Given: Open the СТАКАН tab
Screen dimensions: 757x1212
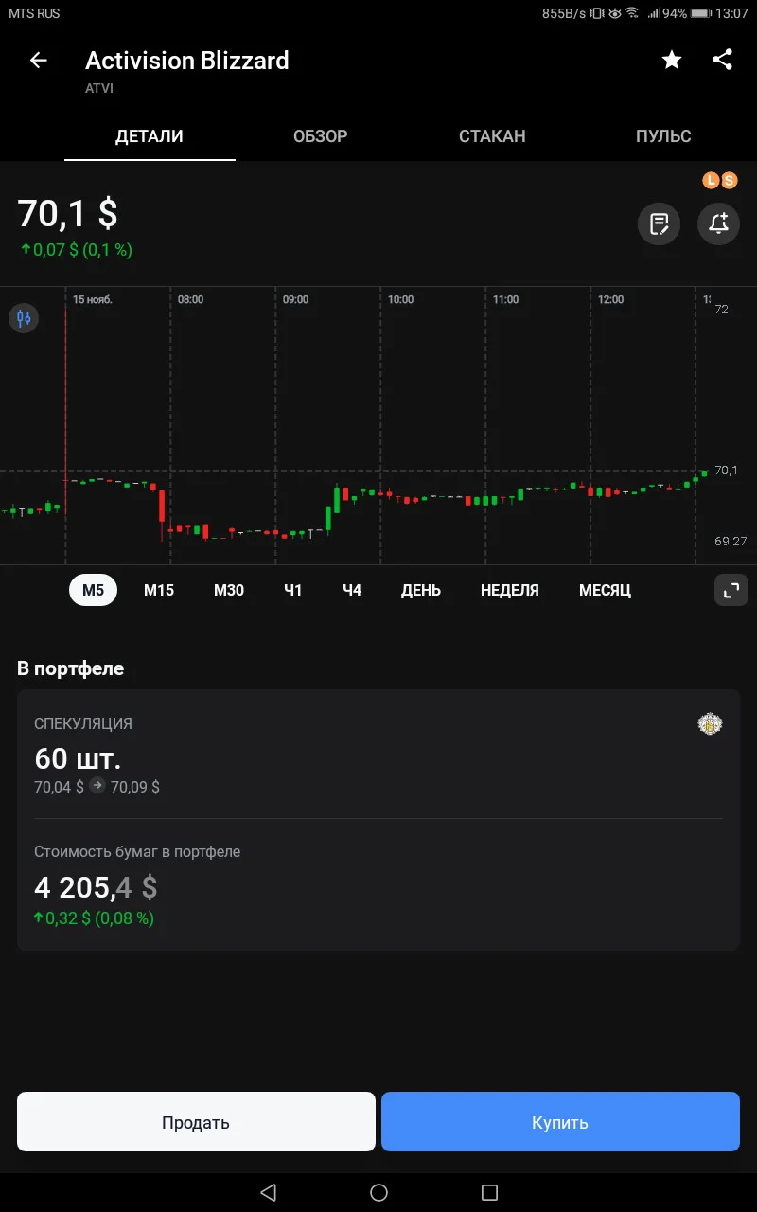Looking at the screenshot, I should tap(492, 136).
